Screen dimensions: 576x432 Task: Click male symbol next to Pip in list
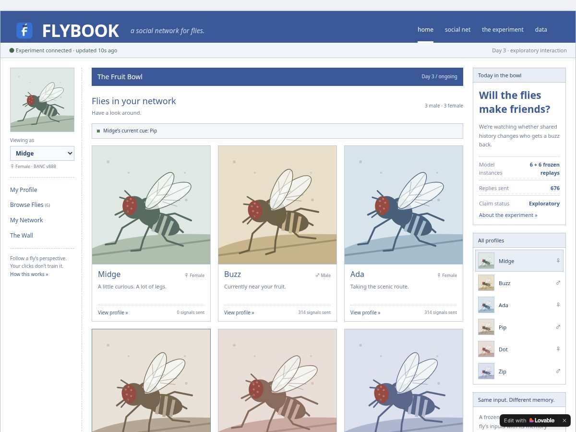[558, 327]
